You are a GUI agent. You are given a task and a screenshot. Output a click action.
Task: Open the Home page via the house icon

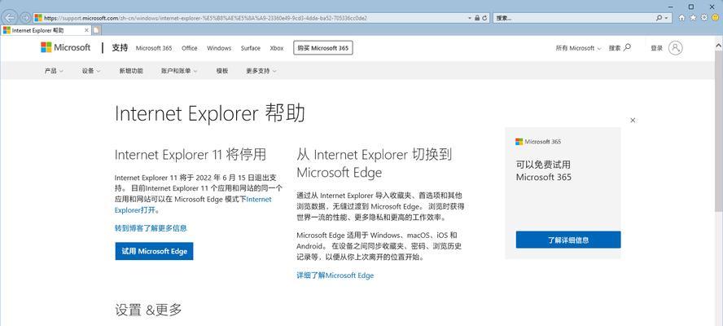tap(682, 18)
